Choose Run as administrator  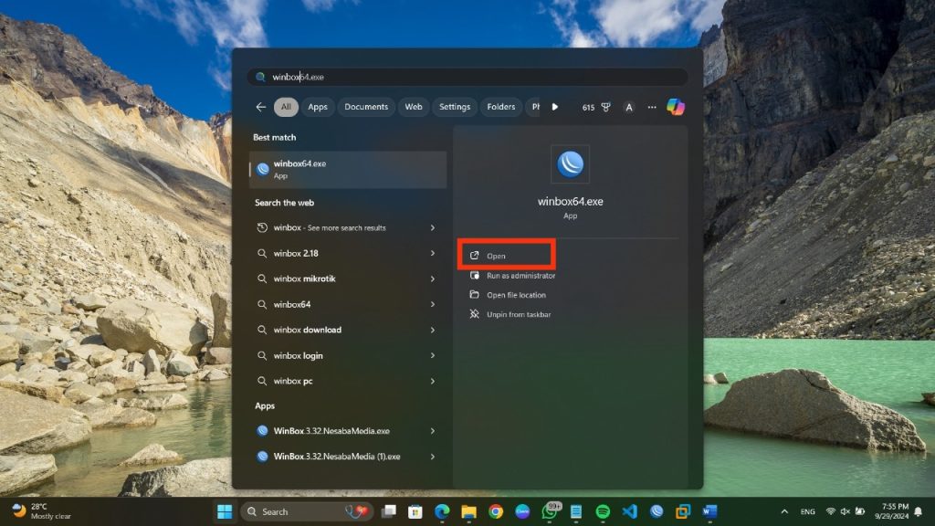(x=520, y=276)
